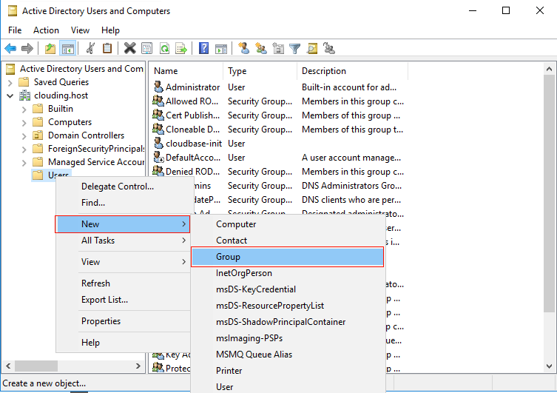Screen dimensions: 557x393
Task: Click the cloudbase-init user icon
Action: [158, 143]
